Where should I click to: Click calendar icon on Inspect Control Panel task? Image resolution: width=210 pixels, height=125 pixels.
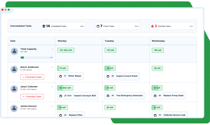click(108, 76)
